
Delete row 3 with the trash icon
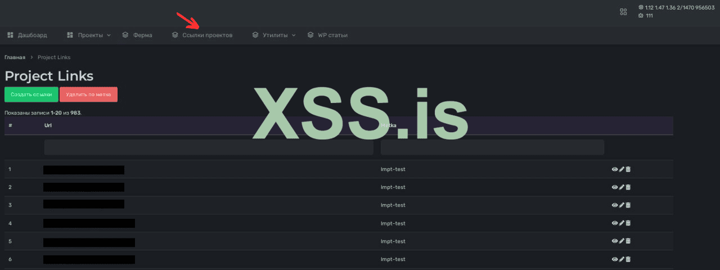click(x=628, y=205)
